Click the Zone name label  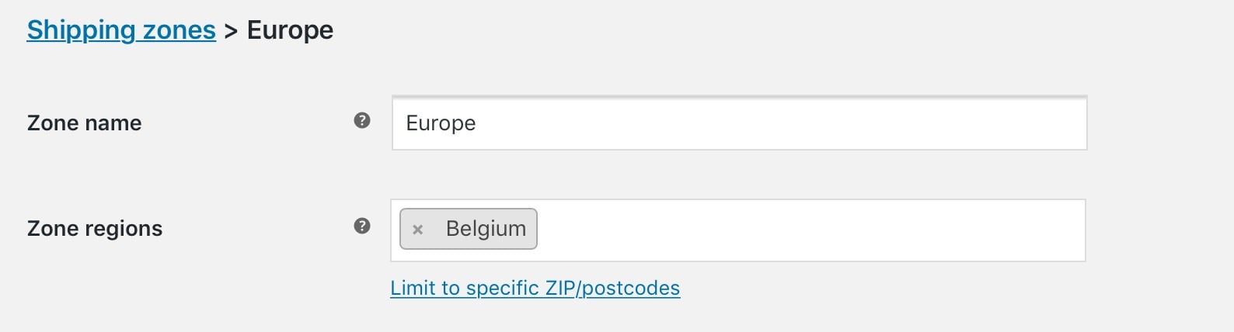84,123
